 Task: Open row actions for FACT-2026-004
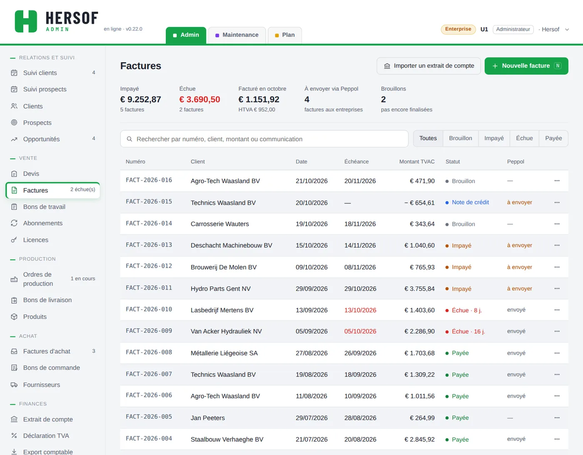coord(557,439)
